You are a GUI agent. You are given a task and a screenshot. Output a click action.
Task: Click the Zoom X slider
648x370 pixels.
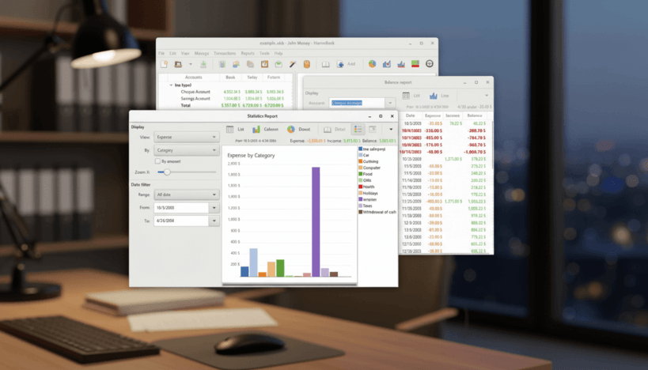pyautogui.click(x=187, y=172)
